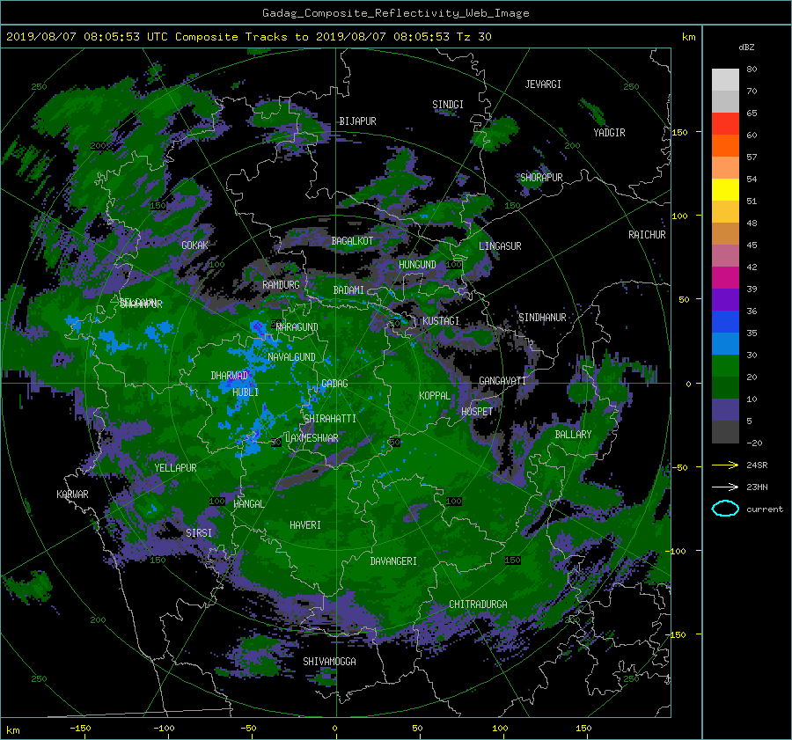
Task: Click the YADGIR city label
Action: pos(609,133)
